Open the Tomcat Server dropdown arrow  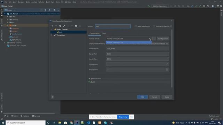150,39
